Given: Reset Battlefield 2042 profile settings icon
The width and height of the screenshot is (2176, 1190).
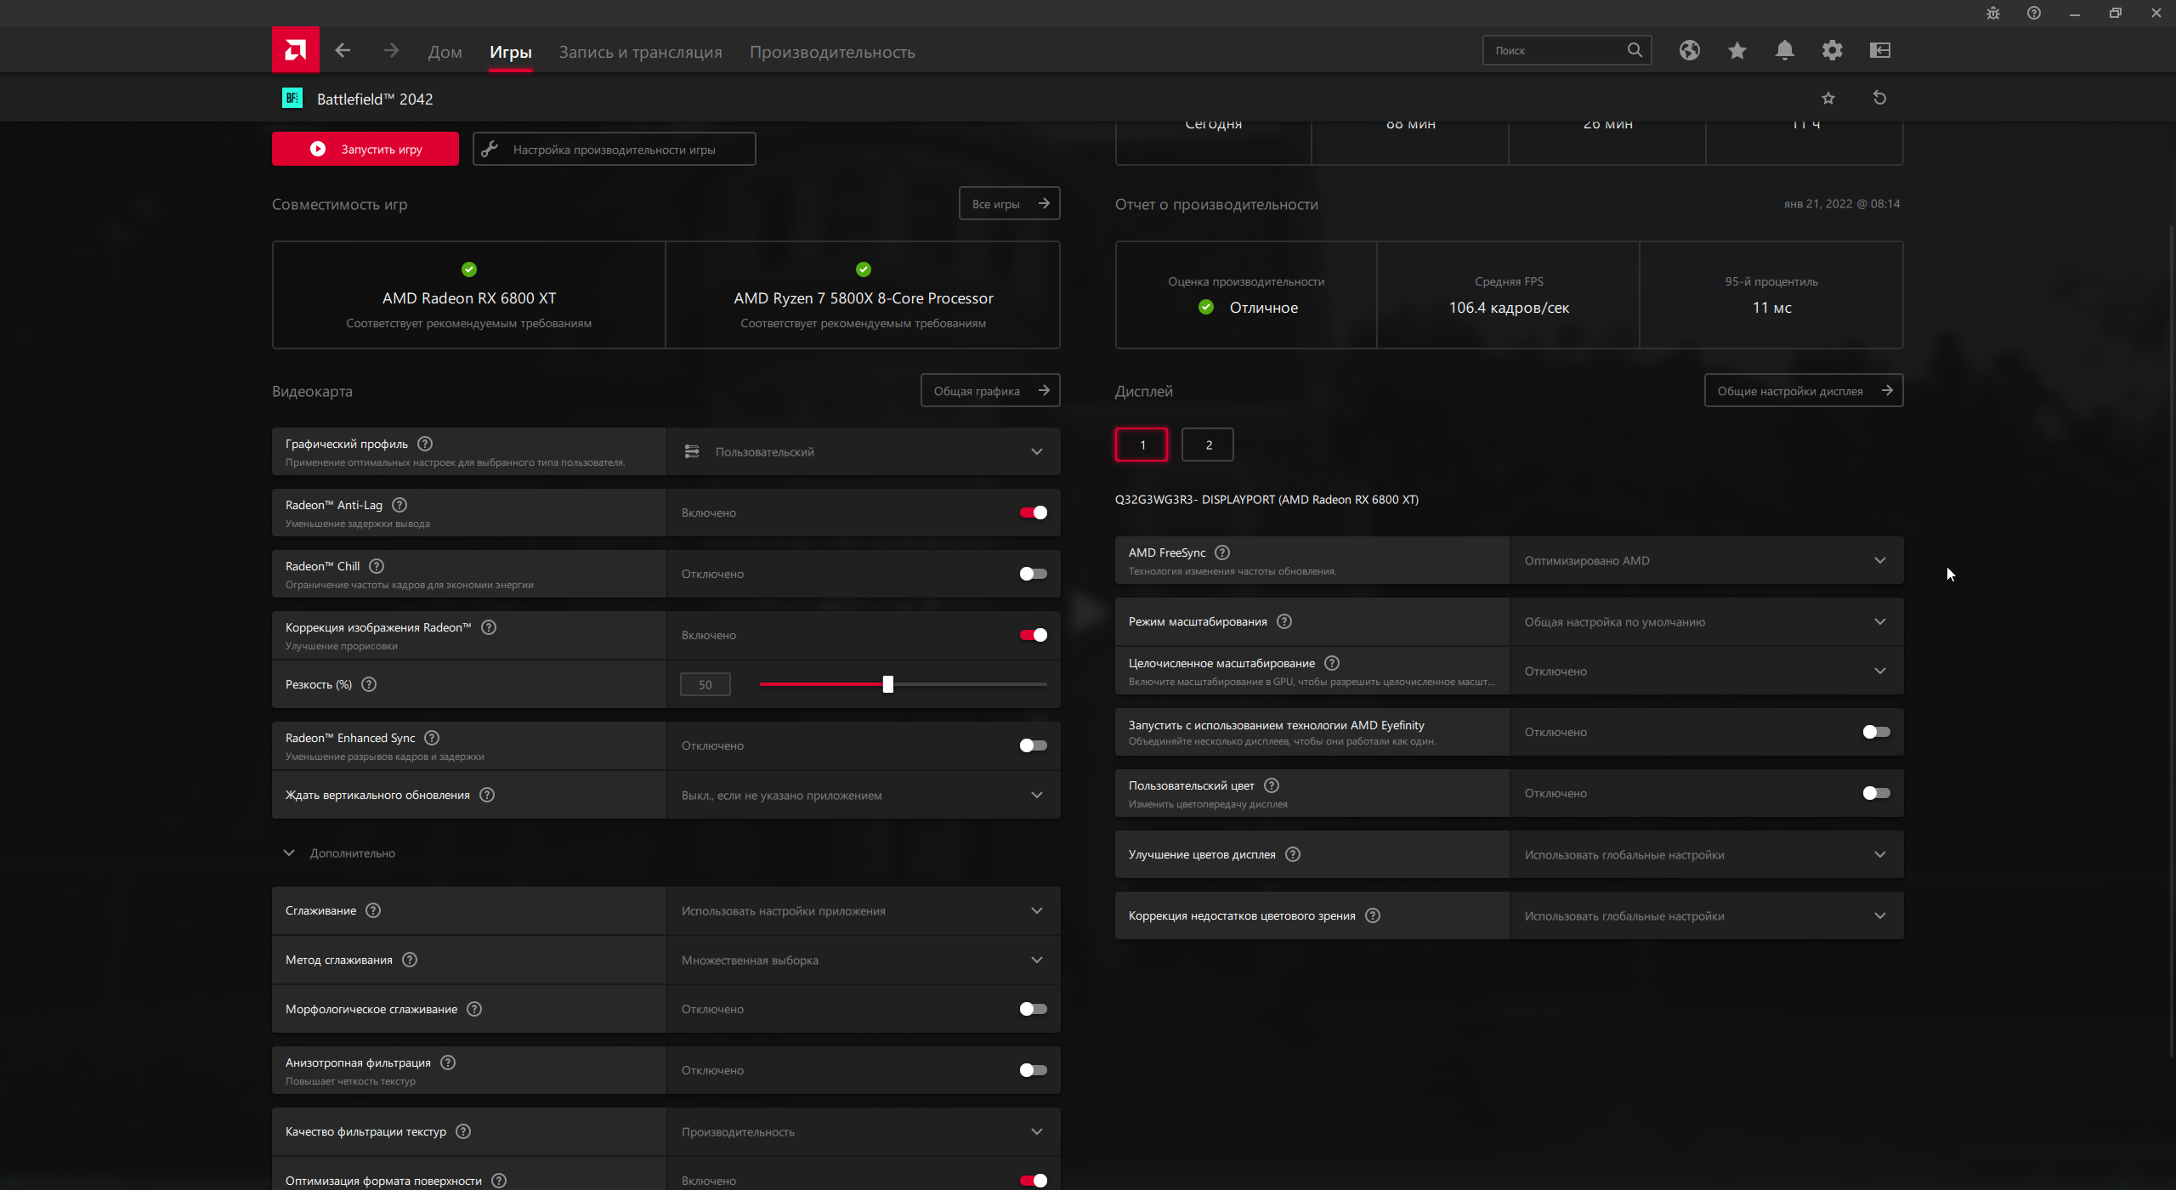Looking at the screenshot, I should click(x=1879, y=98).
